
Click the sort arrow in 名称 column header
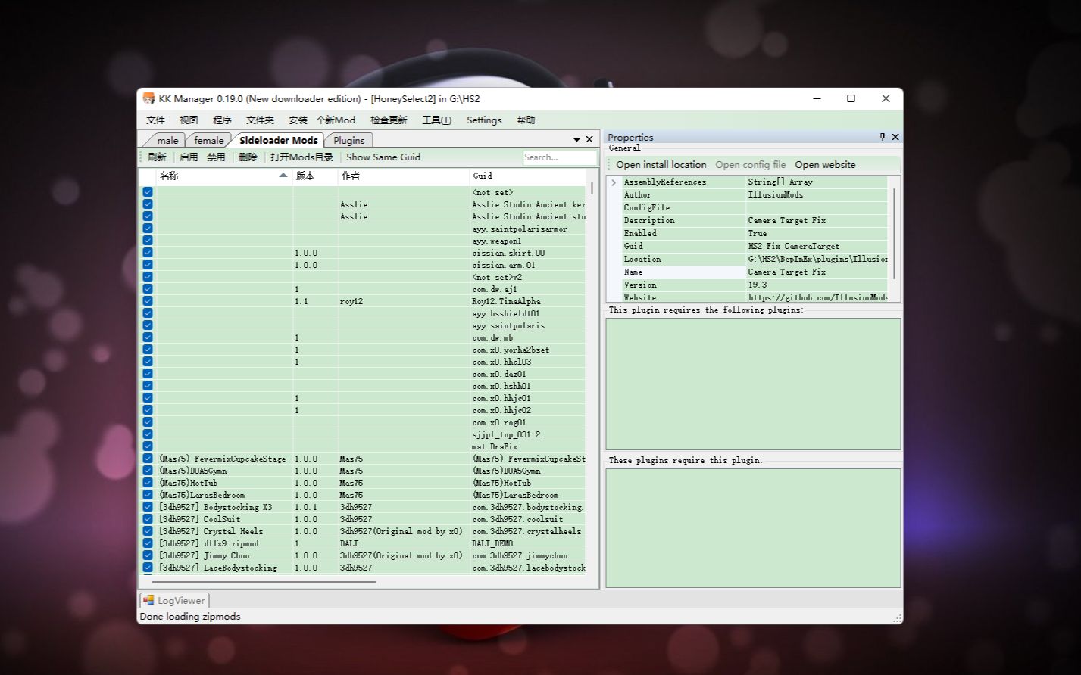click(x=283, y=176)
